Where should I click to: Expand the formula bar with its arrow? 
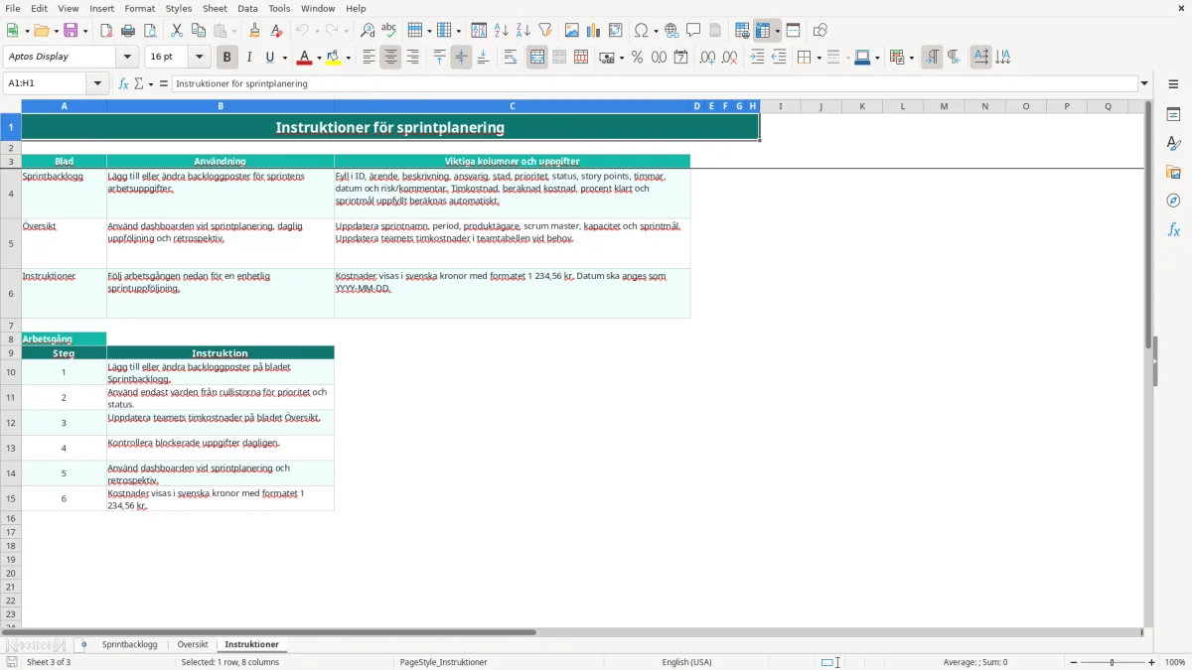coord(1144,83)
